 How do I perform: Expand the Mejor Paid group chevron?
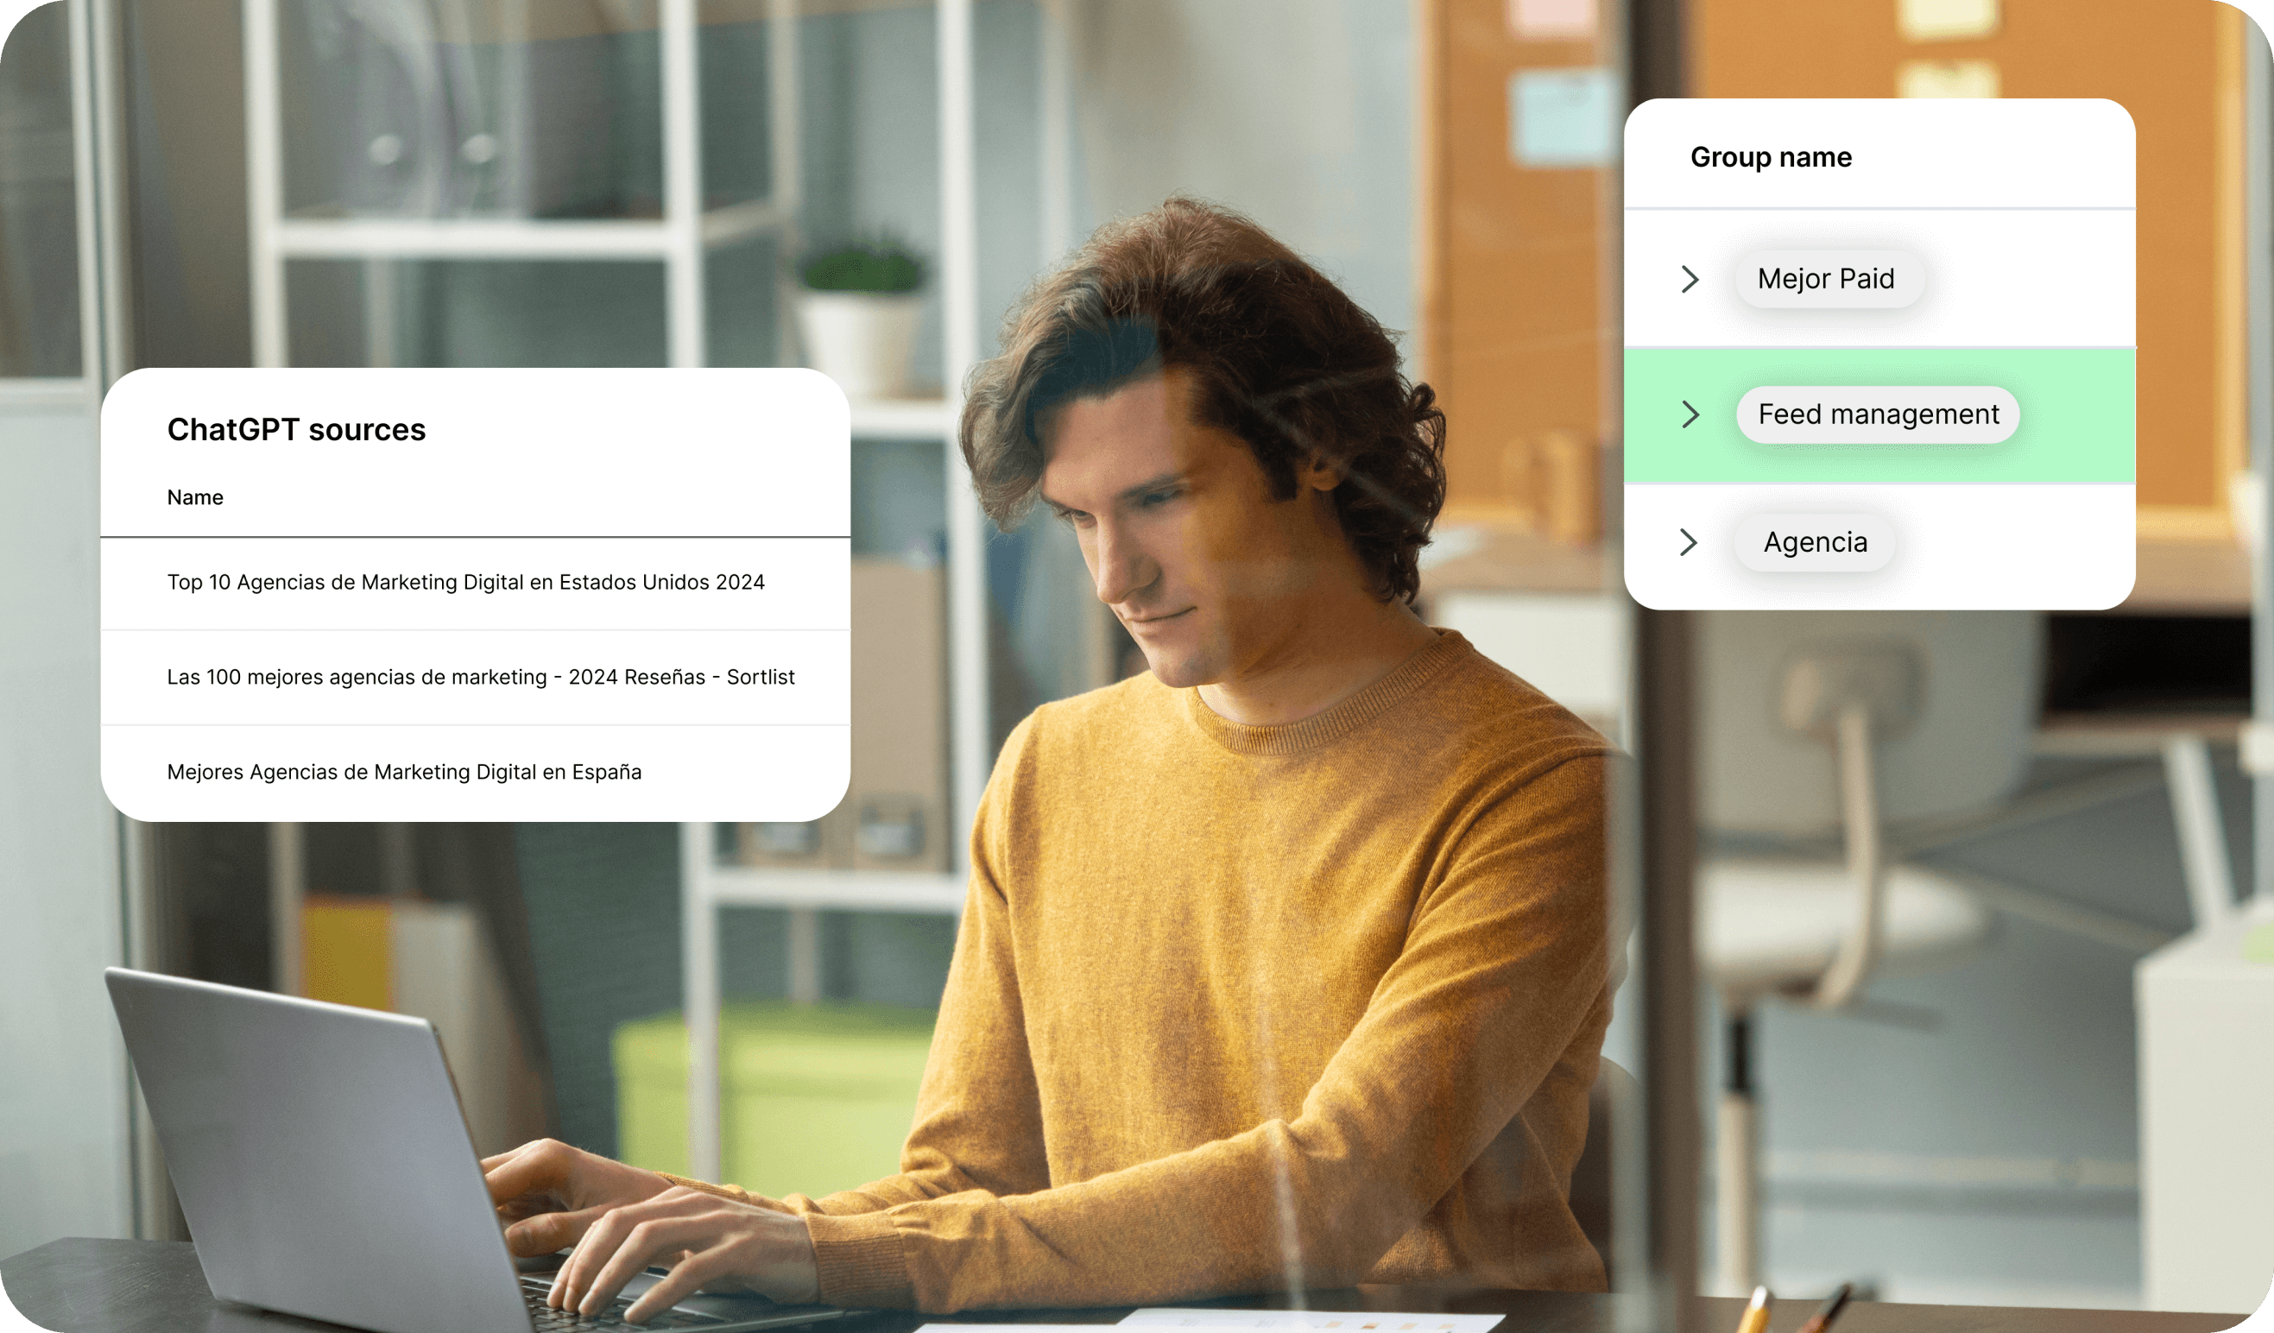point(1690,279)
